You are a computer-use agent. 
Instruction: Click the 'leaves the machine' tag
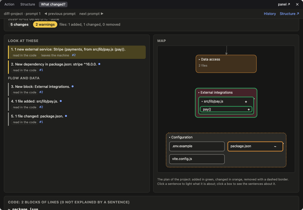click(55, 55)
